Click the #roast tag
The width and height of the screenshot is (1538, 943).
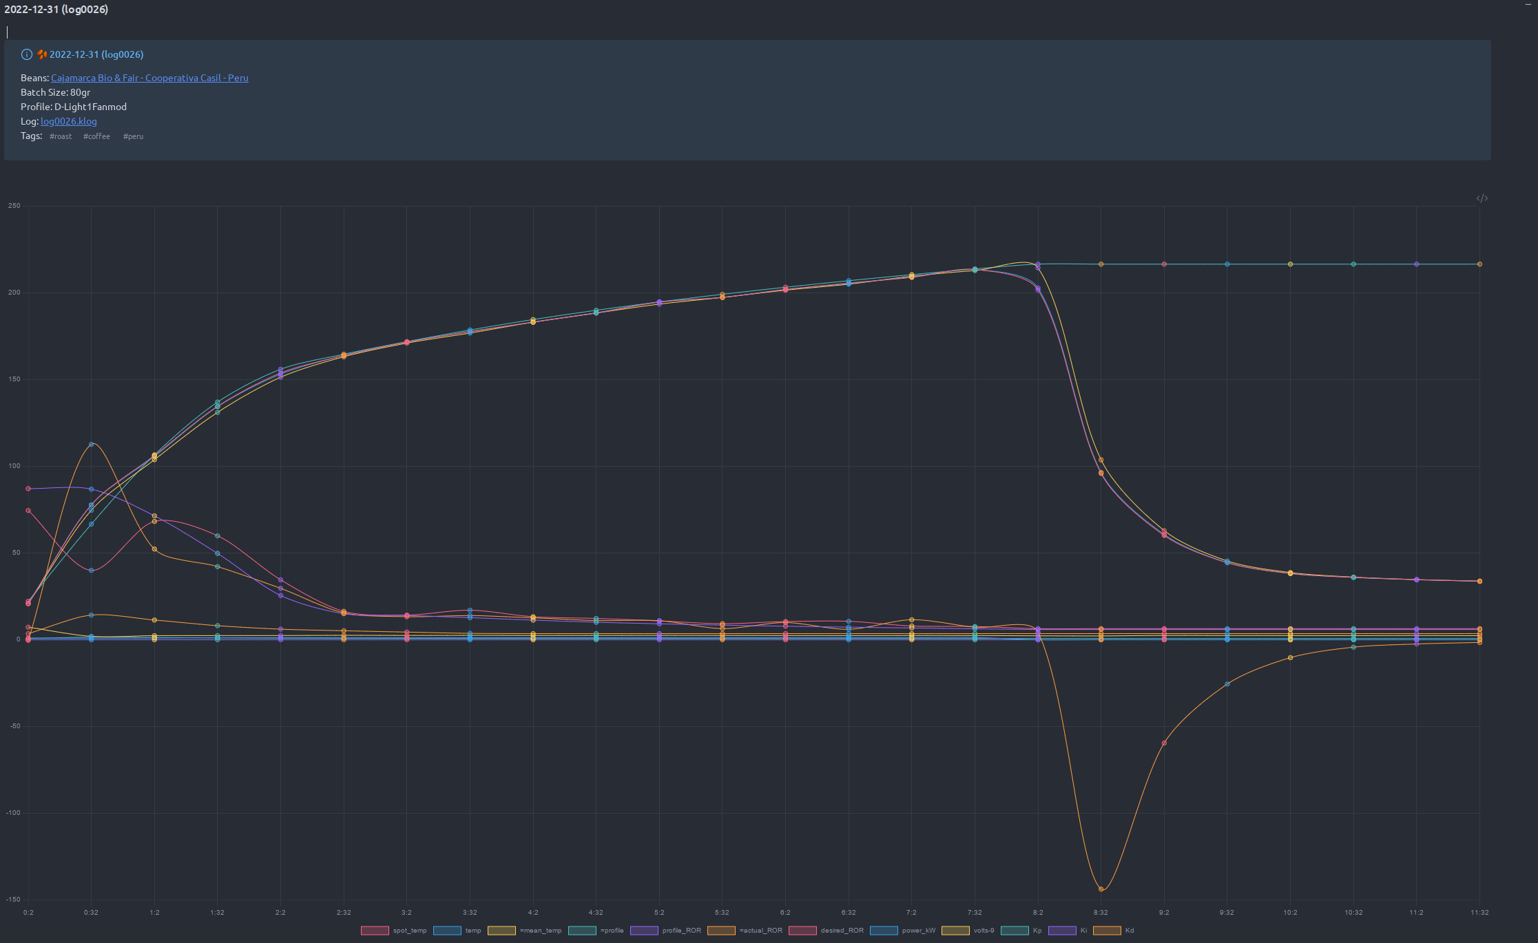tap(61, 136)
